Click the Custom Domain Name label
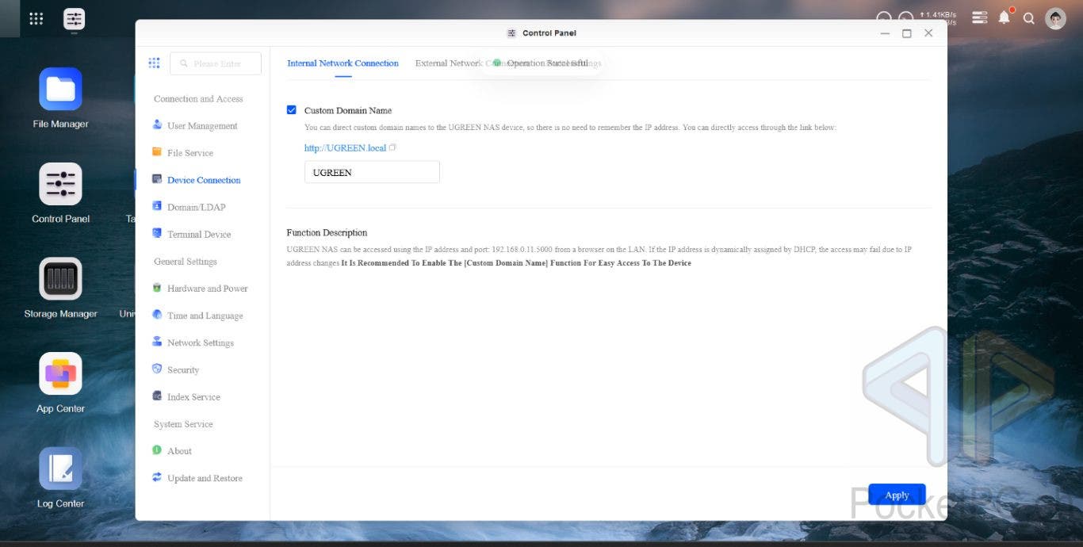The image size is (1083, 547). (348, 110)
